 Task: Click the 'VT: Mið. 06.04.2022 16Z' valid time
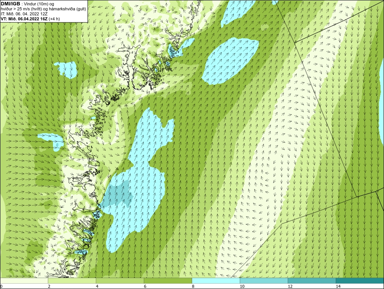pyautogui.click(x=25, y=18)
